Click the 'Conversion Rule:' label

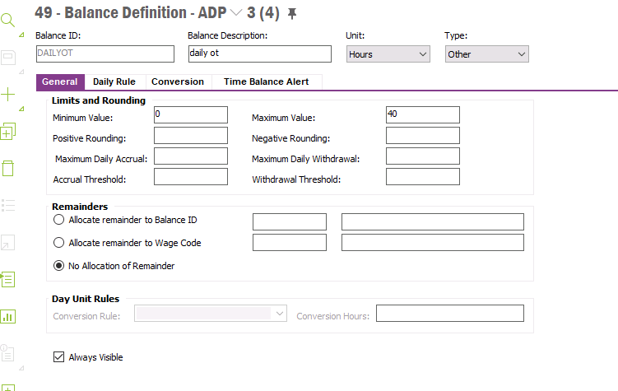[86, 316]
